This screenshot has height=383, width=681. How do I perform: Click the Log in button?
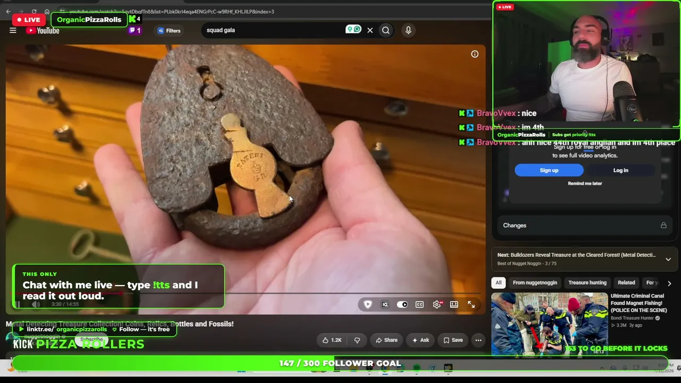tap(621, 170)
